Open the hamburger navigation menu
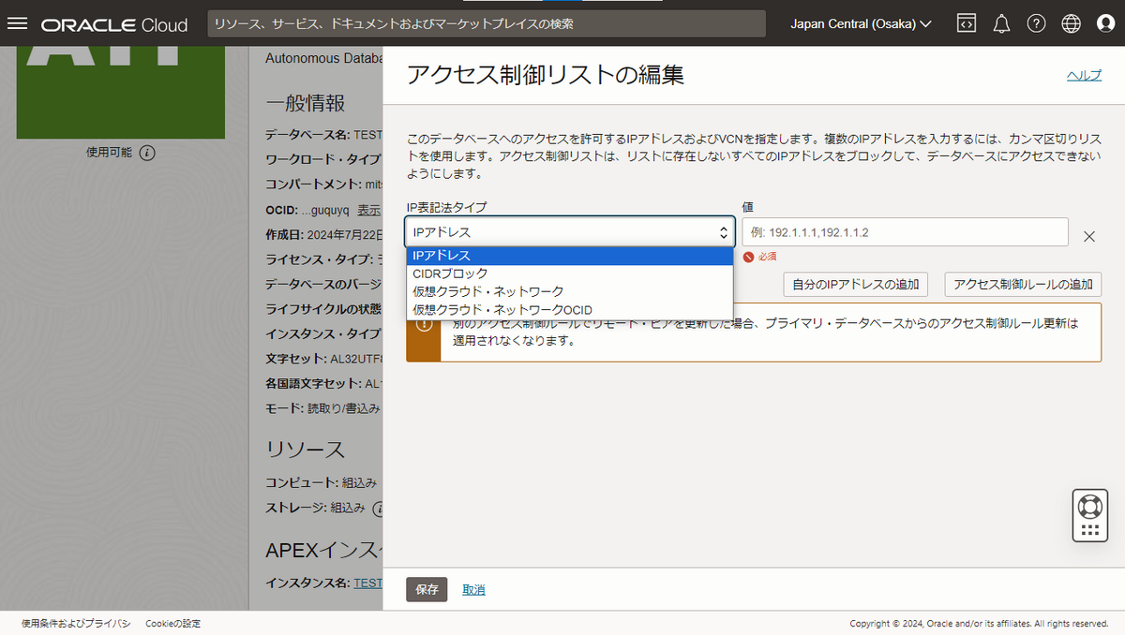The height and width of the screenshot is (635, 1125). click(17, 23)
